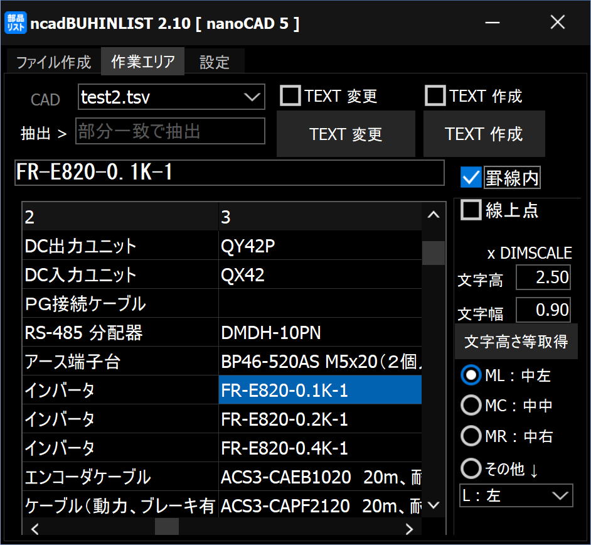The image size is (591, 545).
Task: Click the horizontal scrollbar thumb of the table
Action: click(167, 527)
